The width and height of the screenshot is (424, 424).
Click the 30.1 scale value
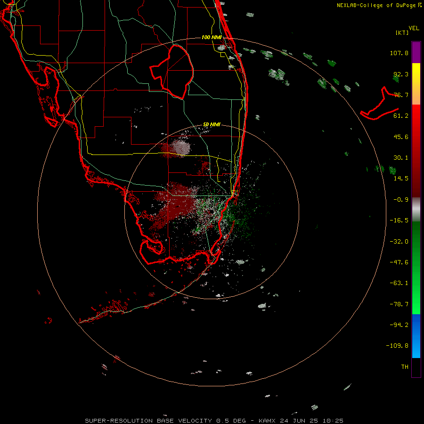click(x=401, y=158)
